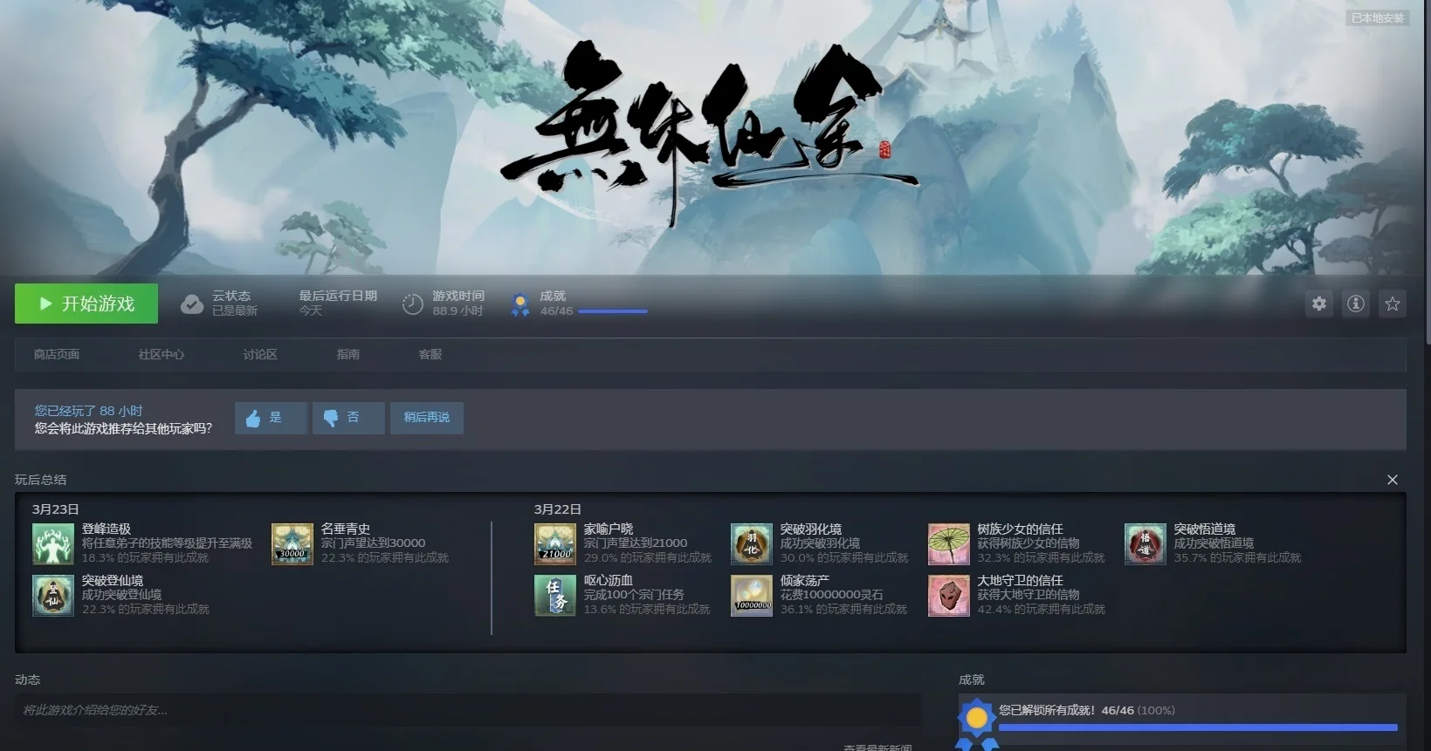Click the 88.9 小时 play time value

tap(458, 311)
